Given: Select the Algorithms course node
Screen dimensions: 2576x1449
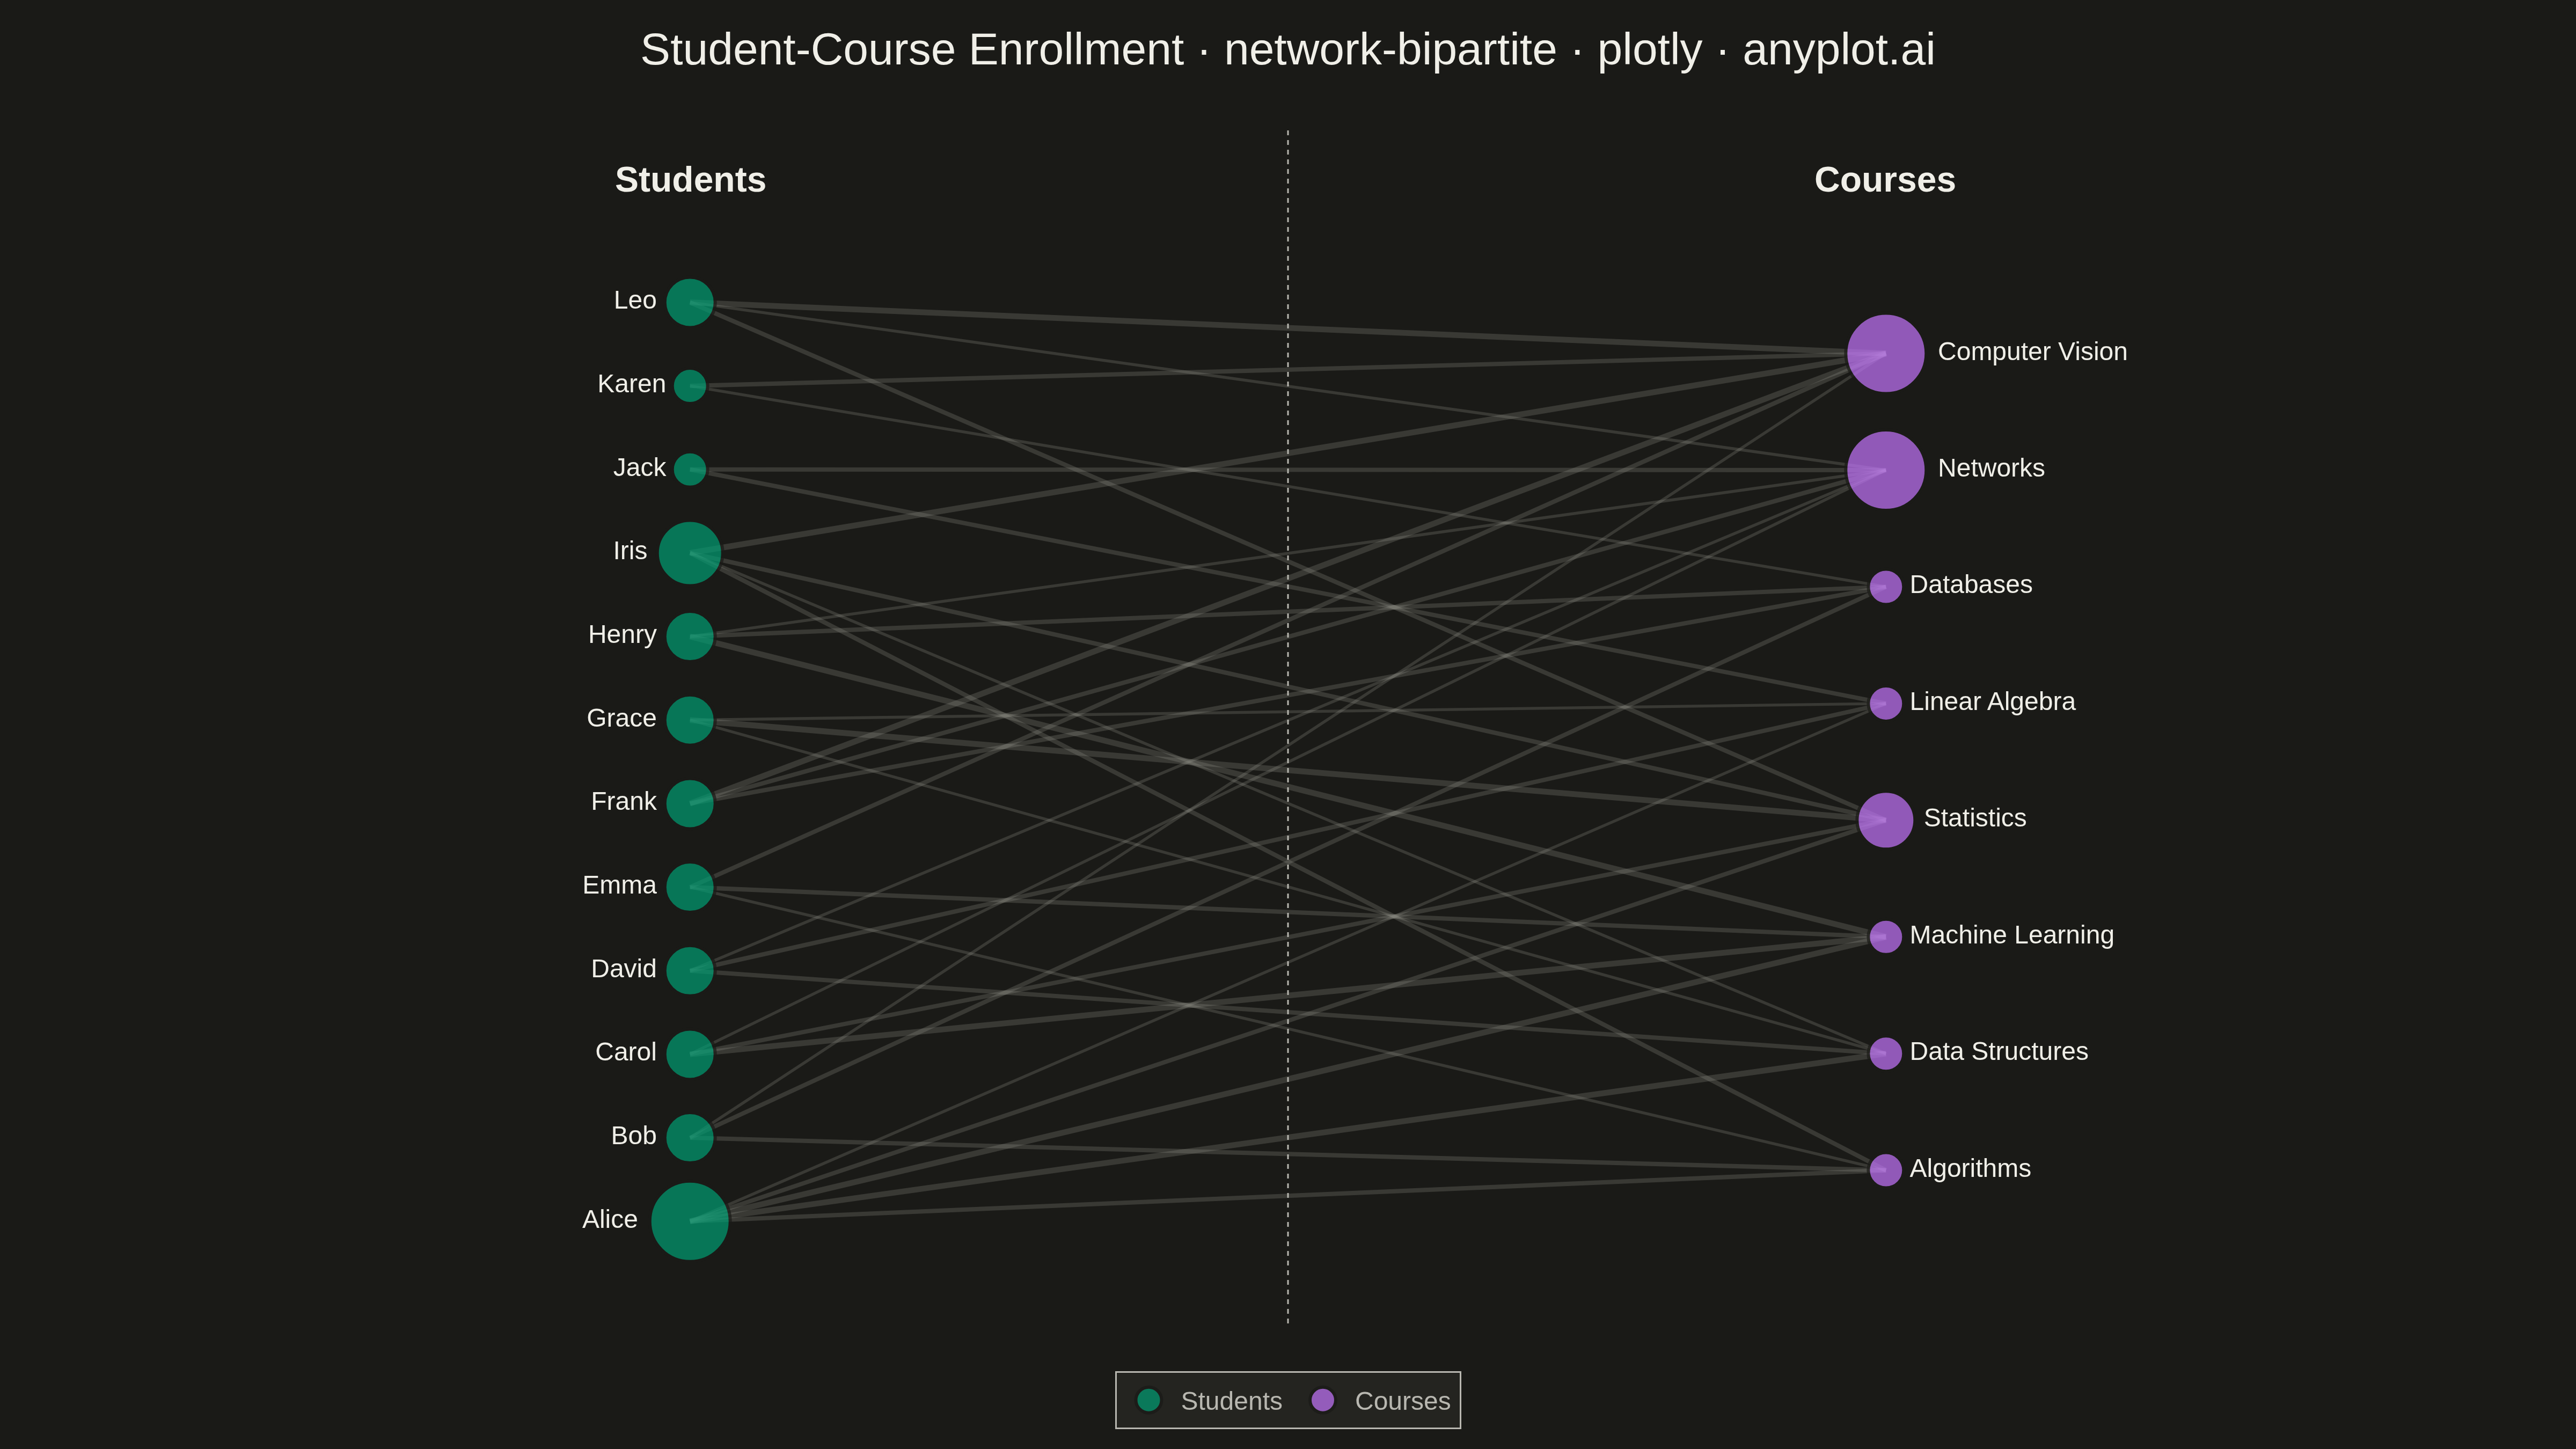Looking at the screenshot, I should click(x=1885, y=1170).
